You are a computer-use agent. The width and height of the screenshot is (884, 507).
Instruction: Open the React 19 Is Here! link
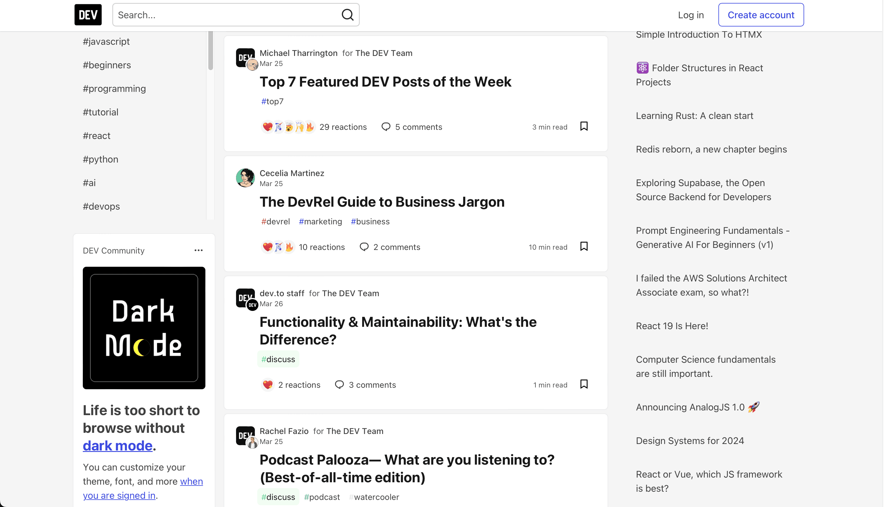click(x=672, y=326)
